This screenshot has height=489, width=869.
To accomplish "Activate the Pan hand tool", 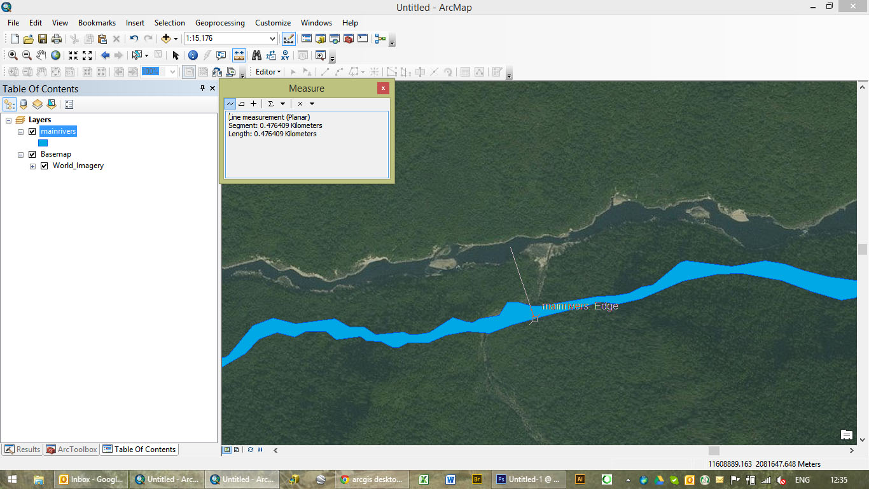I will click(x=41, y=55).
